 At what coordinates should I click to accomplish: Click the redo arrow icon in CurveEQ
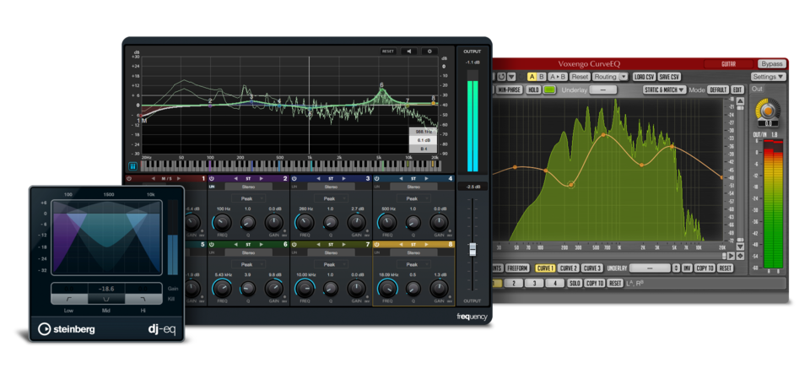[x=501, y=77]
